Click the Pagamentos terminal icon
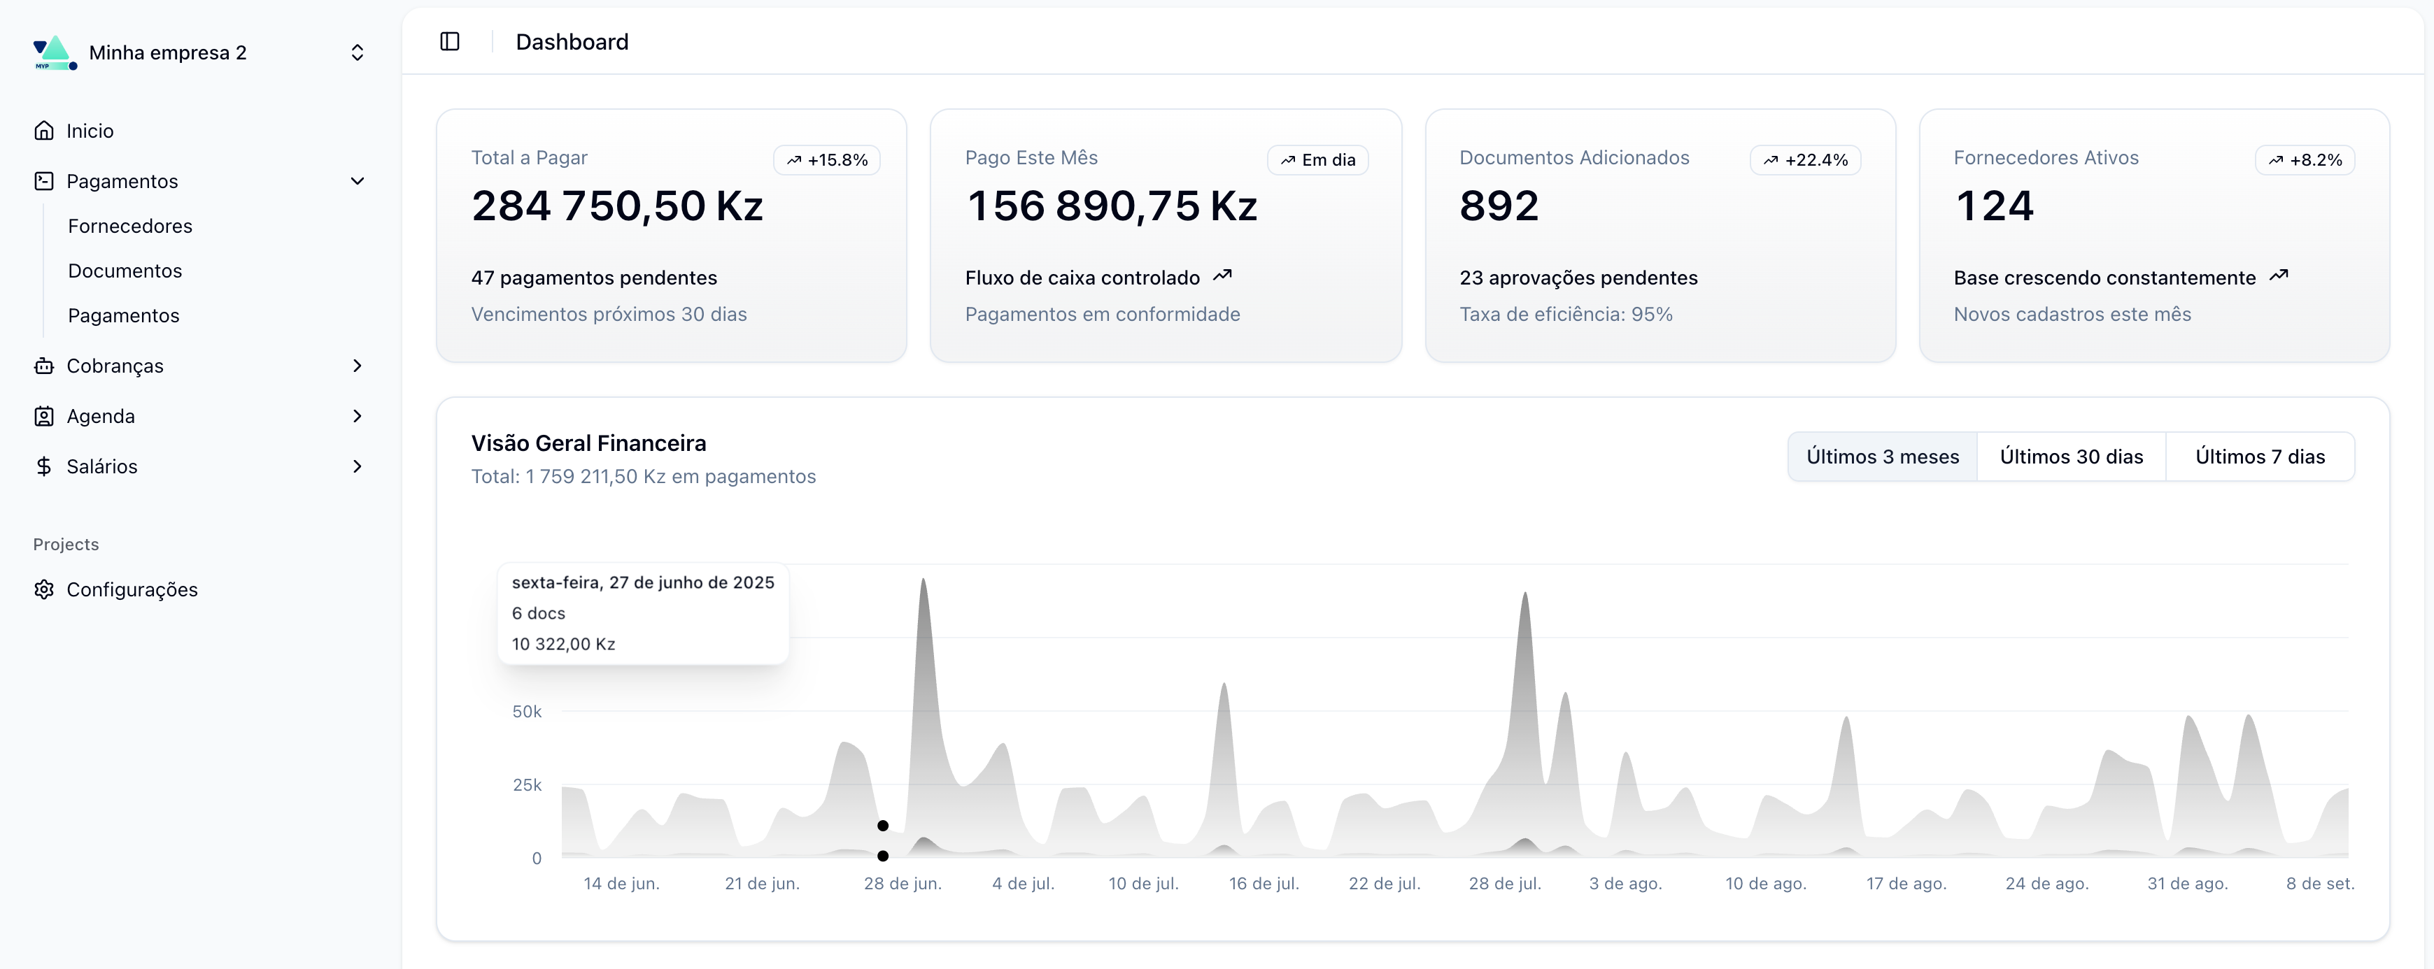2434x969 pixels. (x=43, y=180)
